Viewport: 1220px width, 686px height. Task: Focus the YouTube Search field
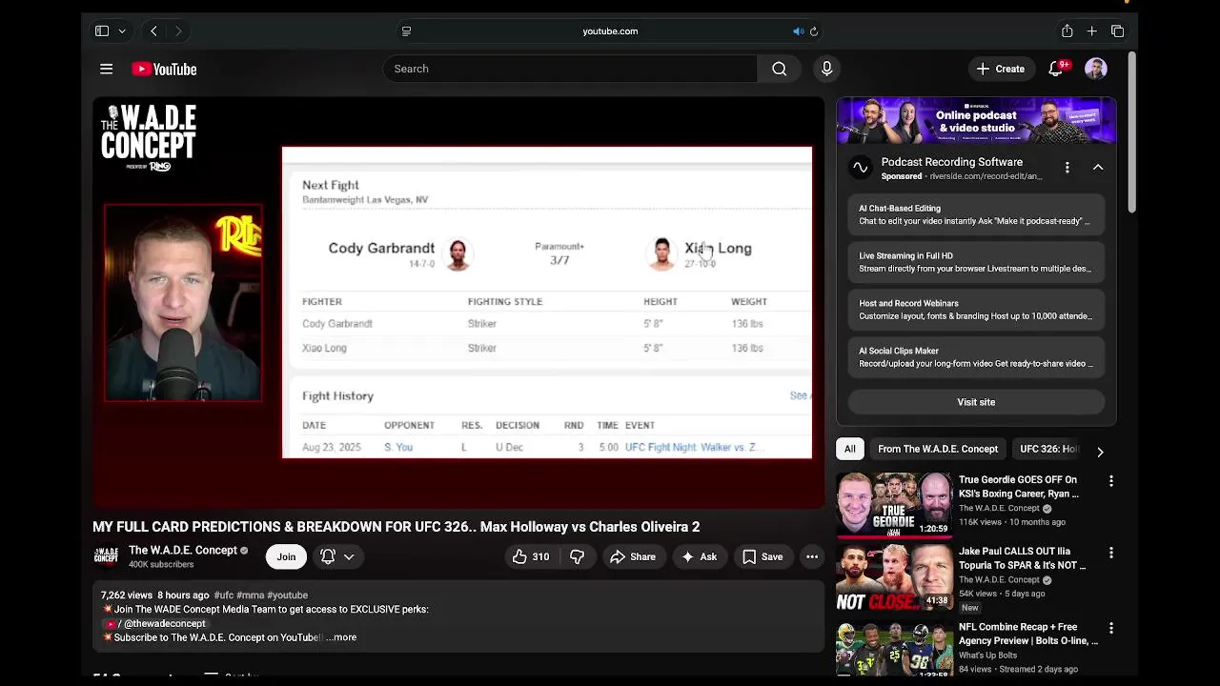click(x=570, y=69)
